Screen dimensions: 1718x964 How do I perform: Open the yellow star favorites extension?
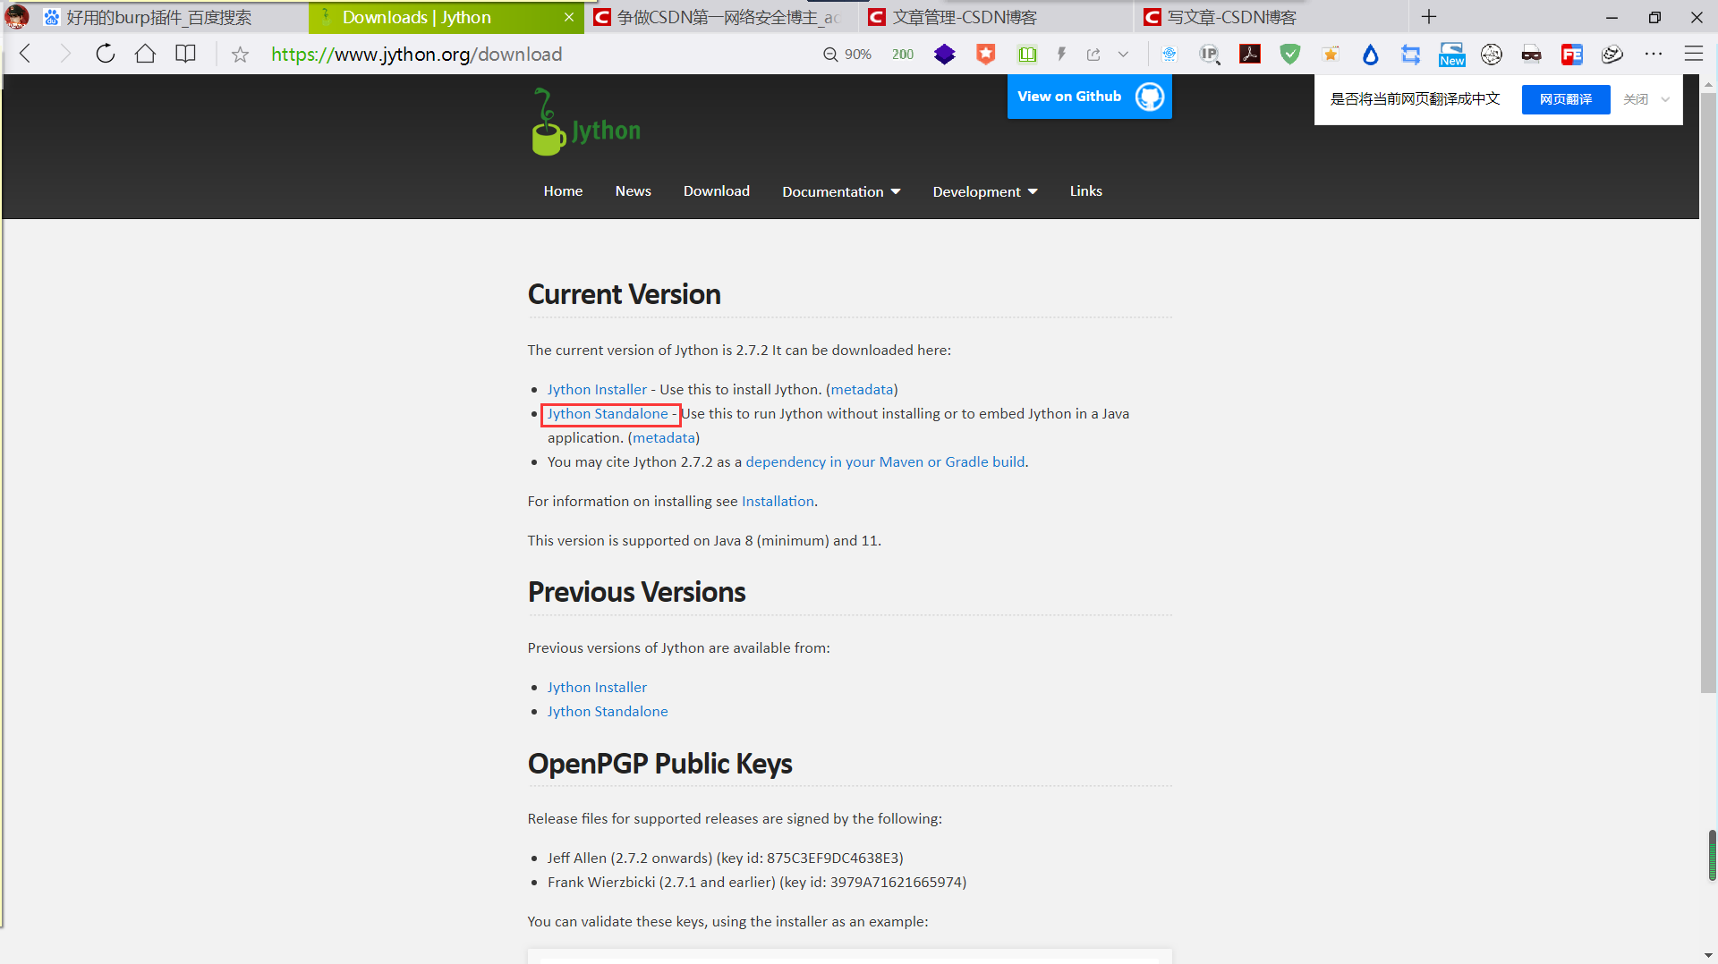1331,55
